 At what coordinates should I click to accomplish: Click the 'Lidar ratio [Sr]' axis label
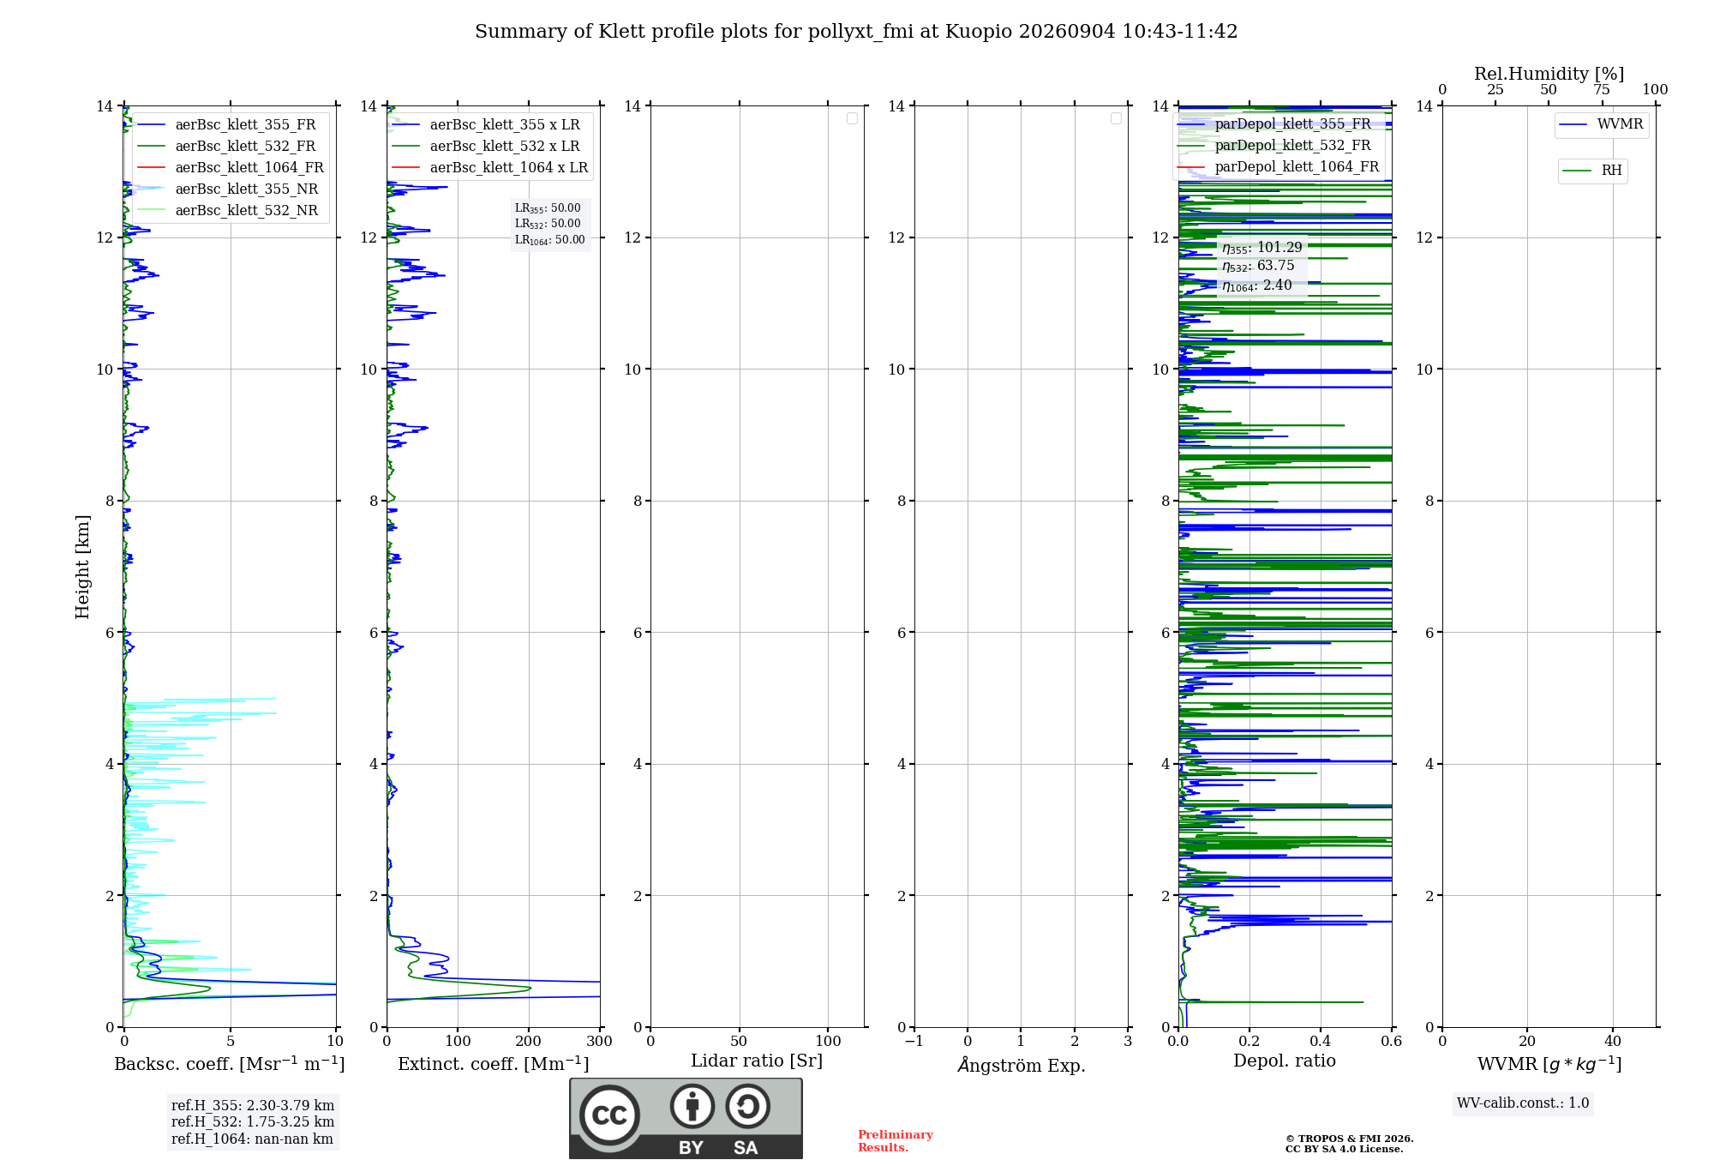pos(757,1061)
